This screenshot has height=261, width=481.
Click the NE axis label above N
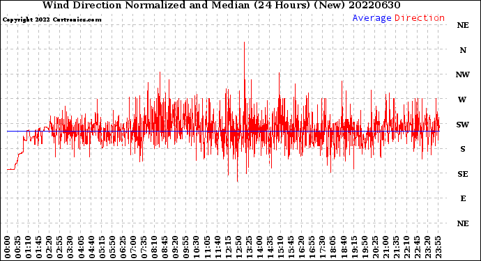pyautogui.click(x=463, y=25)
